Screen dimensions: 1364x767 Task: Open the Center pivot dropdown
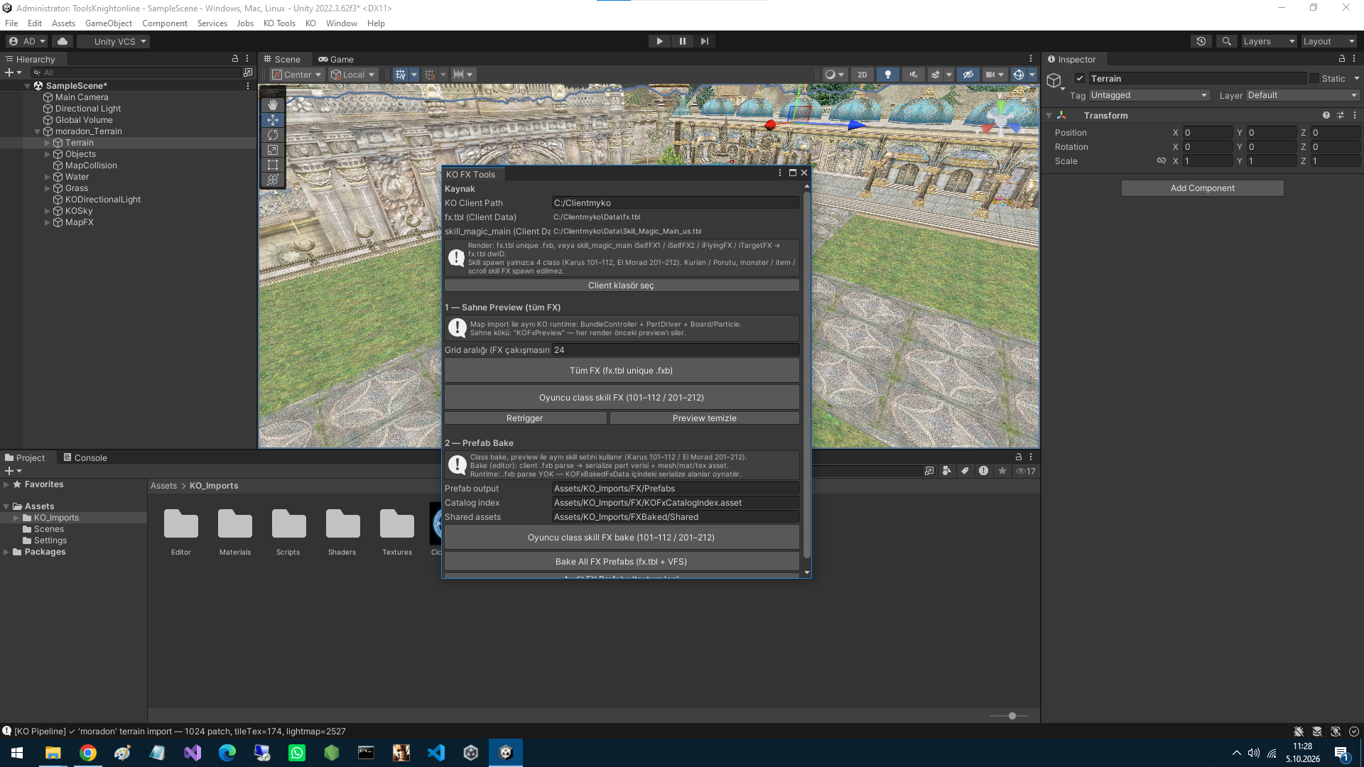[x=297, y=75]
